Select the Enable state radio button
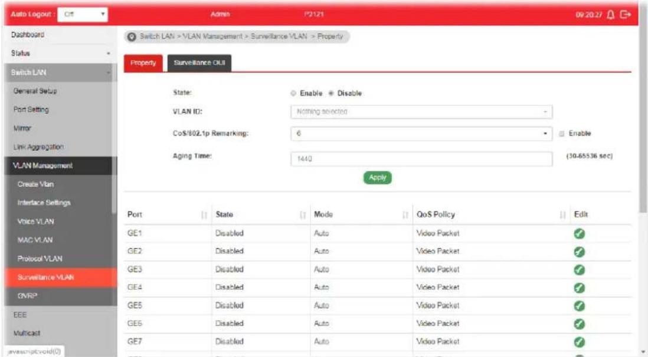648x357 pixels. tap(293, 93)
